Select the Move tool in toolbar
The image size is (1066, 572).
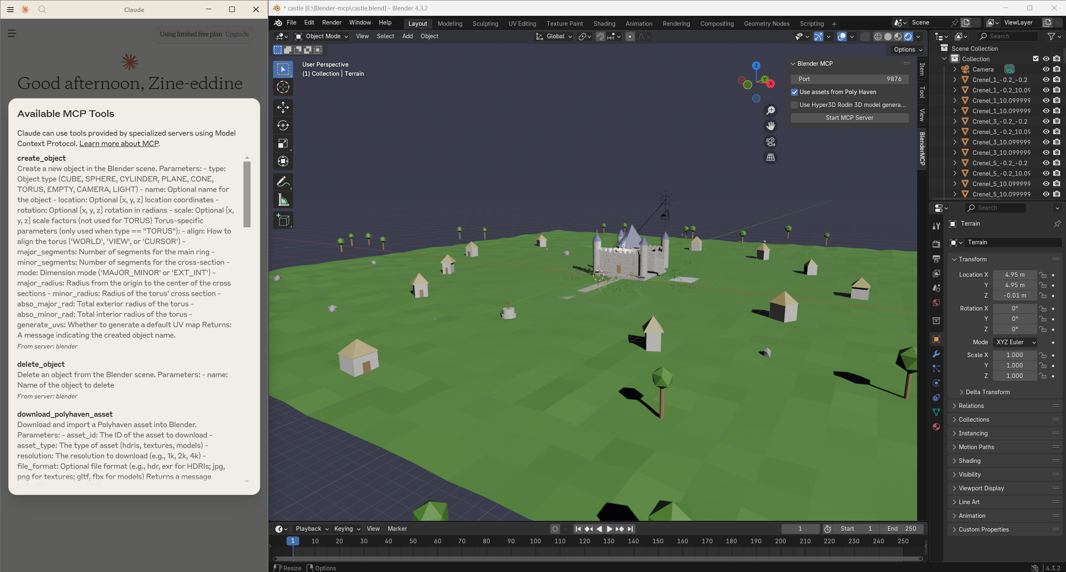pos(283,107)
